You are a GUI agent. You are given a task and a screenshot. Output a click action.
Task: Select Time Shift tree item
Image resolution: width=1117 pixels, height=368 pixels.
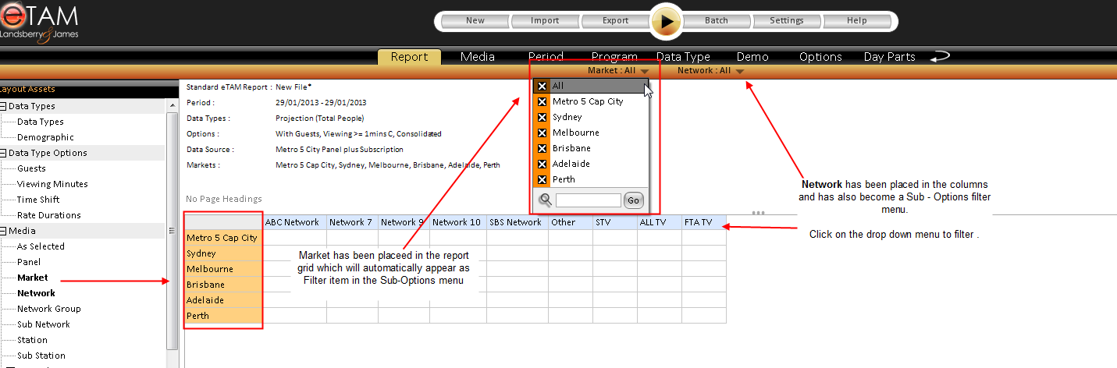coord(37,200)
